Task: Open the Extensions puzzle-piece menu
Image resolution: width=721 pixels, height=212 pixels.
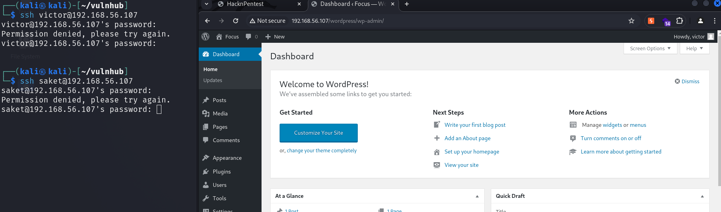Action: point(680,21)
